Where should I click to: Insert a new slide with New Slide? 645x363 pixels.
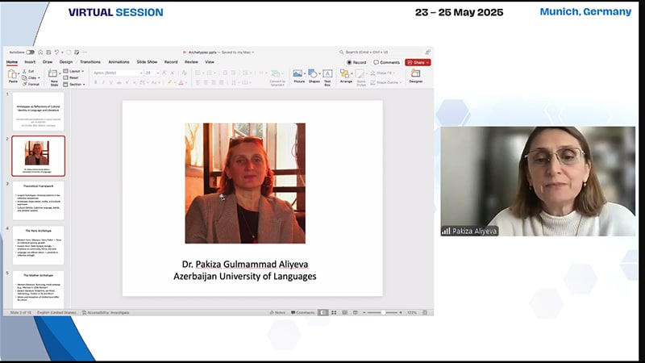54,77
